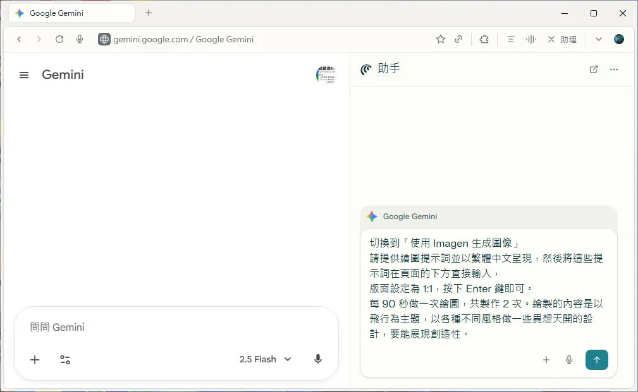Click the address bar URL text
The height and width of the screenshot is (392, 638).
tap(183, 39)
